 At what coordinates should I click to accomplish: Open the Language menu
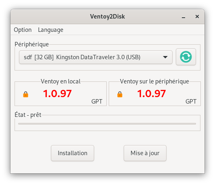point(51,30)
